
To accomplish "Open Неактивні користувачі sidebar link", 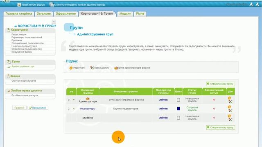I will (24, 46).
